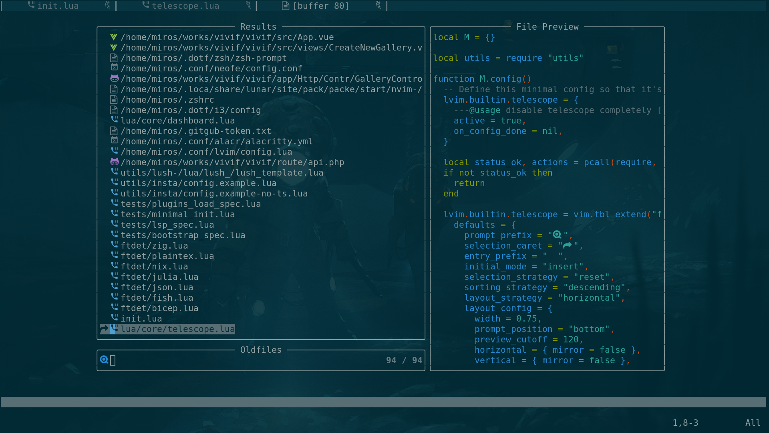Click the Vue icon next to CreateNewGallery entry
This screenshot has width=769, height=433.
tap(114, 47)
